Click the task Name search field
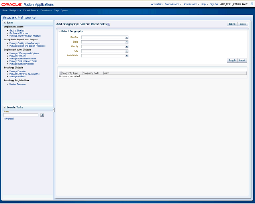This screenshot has width=255, height=204. (x=21, y=115)
